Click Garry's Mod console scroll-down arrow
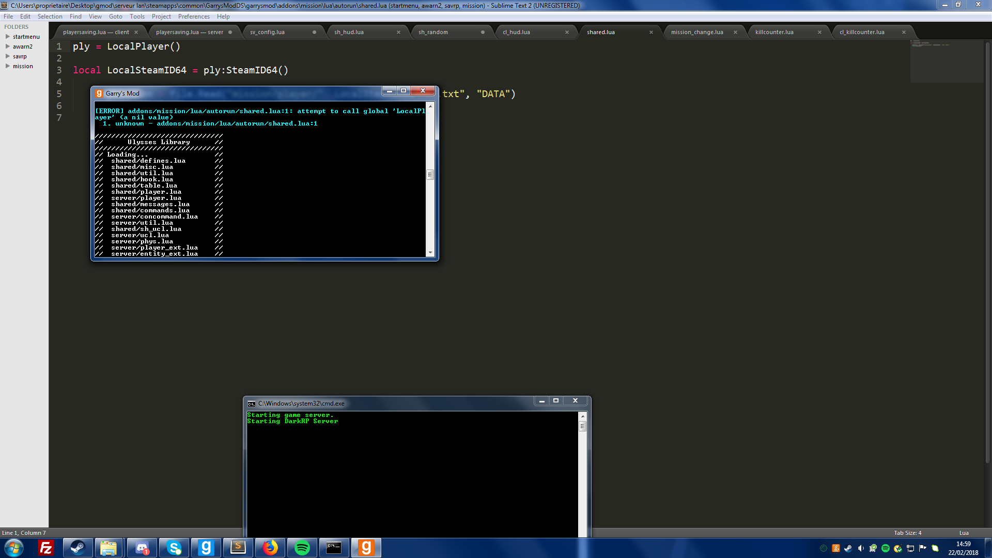The image size is (992, 558). [x=430, y=253]
